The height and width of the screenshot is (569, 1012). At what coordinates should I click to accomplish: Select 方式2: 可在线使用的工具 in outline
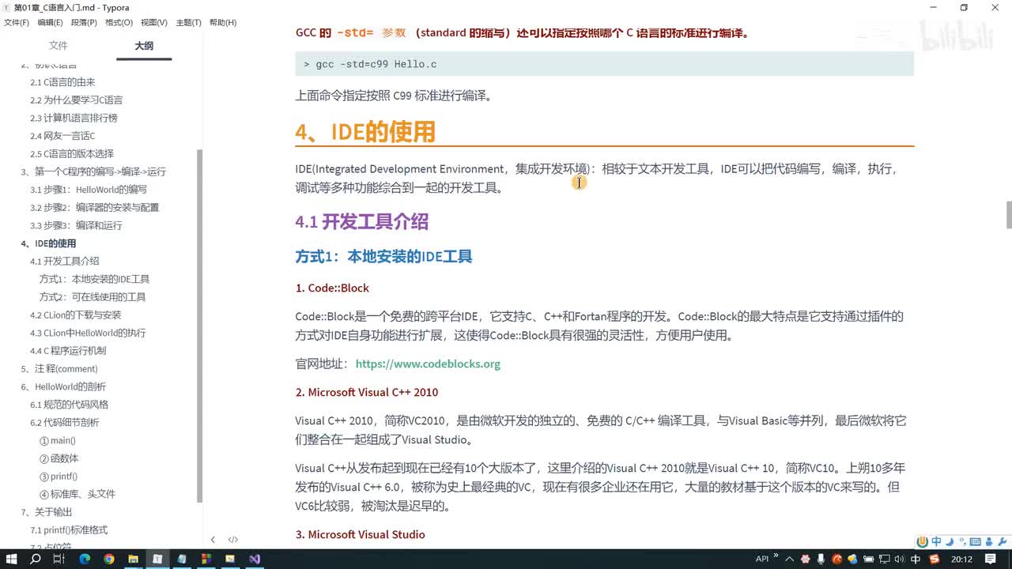93,297
